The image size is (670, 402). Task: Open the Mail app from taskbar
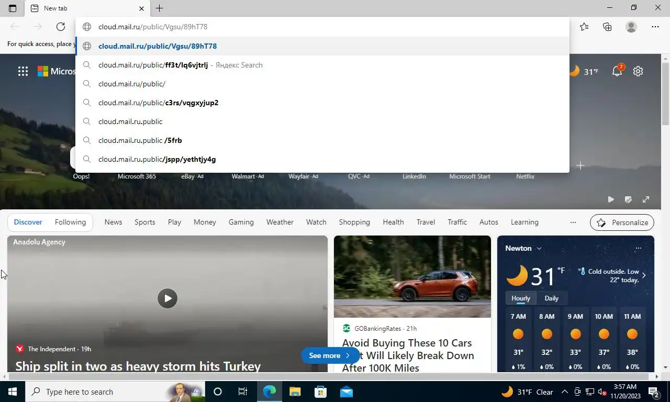point(346,392)
